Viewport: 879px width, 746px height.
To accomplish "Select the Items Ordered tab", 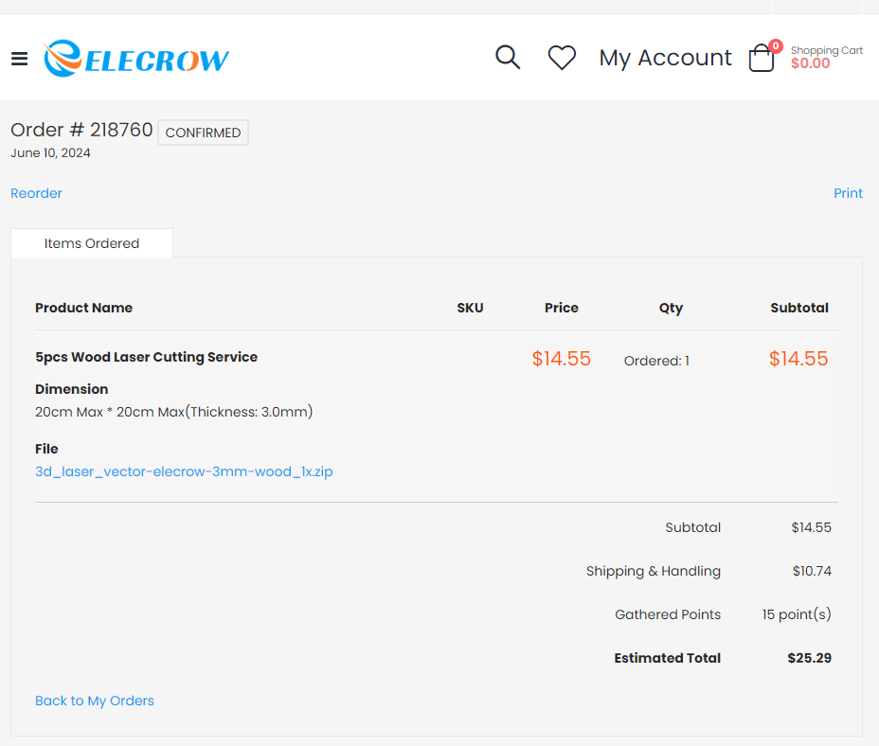I will [92, 243].
